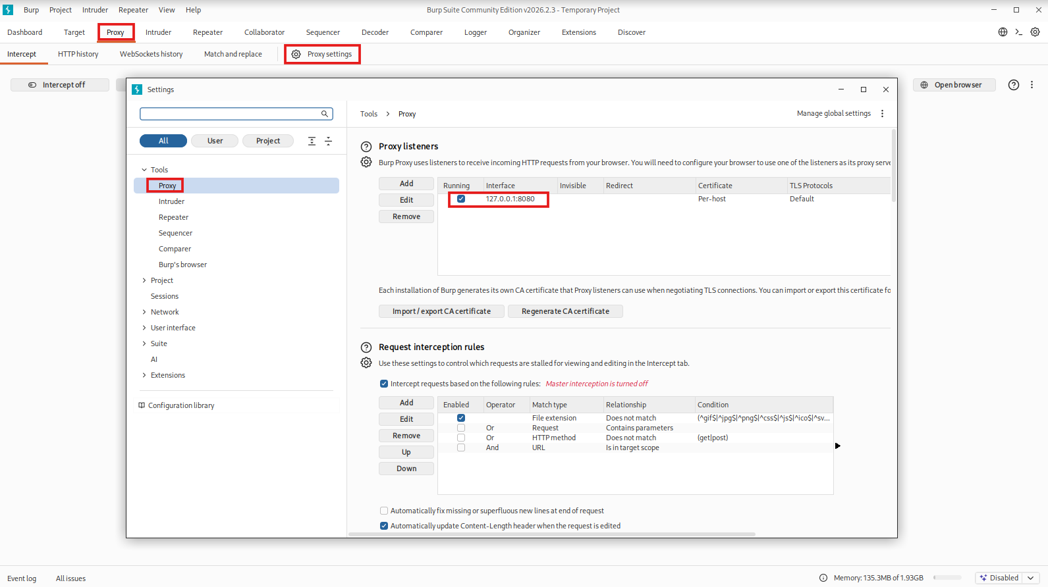Enable the Is in target scope rule

[x=461, y=447]
